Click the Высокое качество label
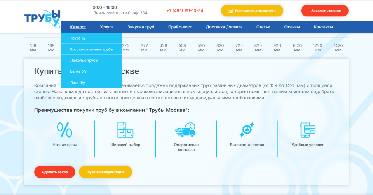 click(x=247, y=145)
